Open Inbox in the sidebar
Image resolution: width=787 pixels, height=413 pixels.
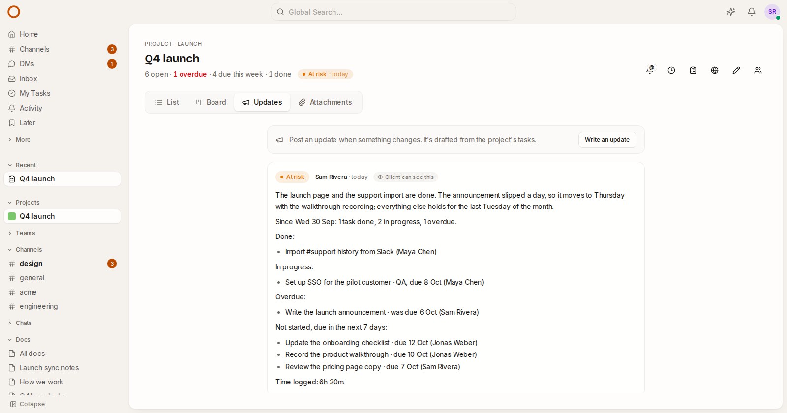pos(62,79)
